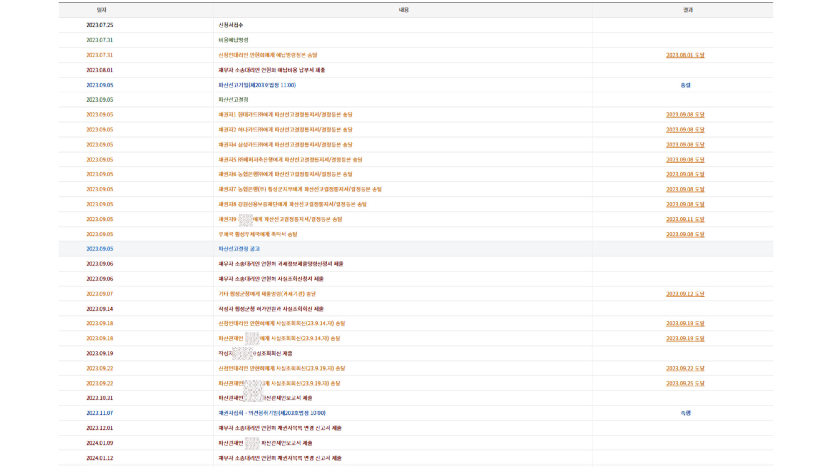Select the '파산선고결정 공고' entry
Screen dimensions: 832x468
pos(239,248)
